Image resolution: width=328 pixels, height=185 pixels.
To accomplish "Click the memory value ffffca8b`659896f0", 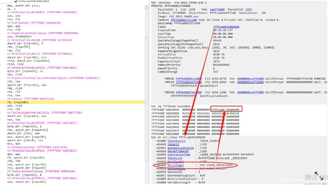I will (x=225, y=109).
